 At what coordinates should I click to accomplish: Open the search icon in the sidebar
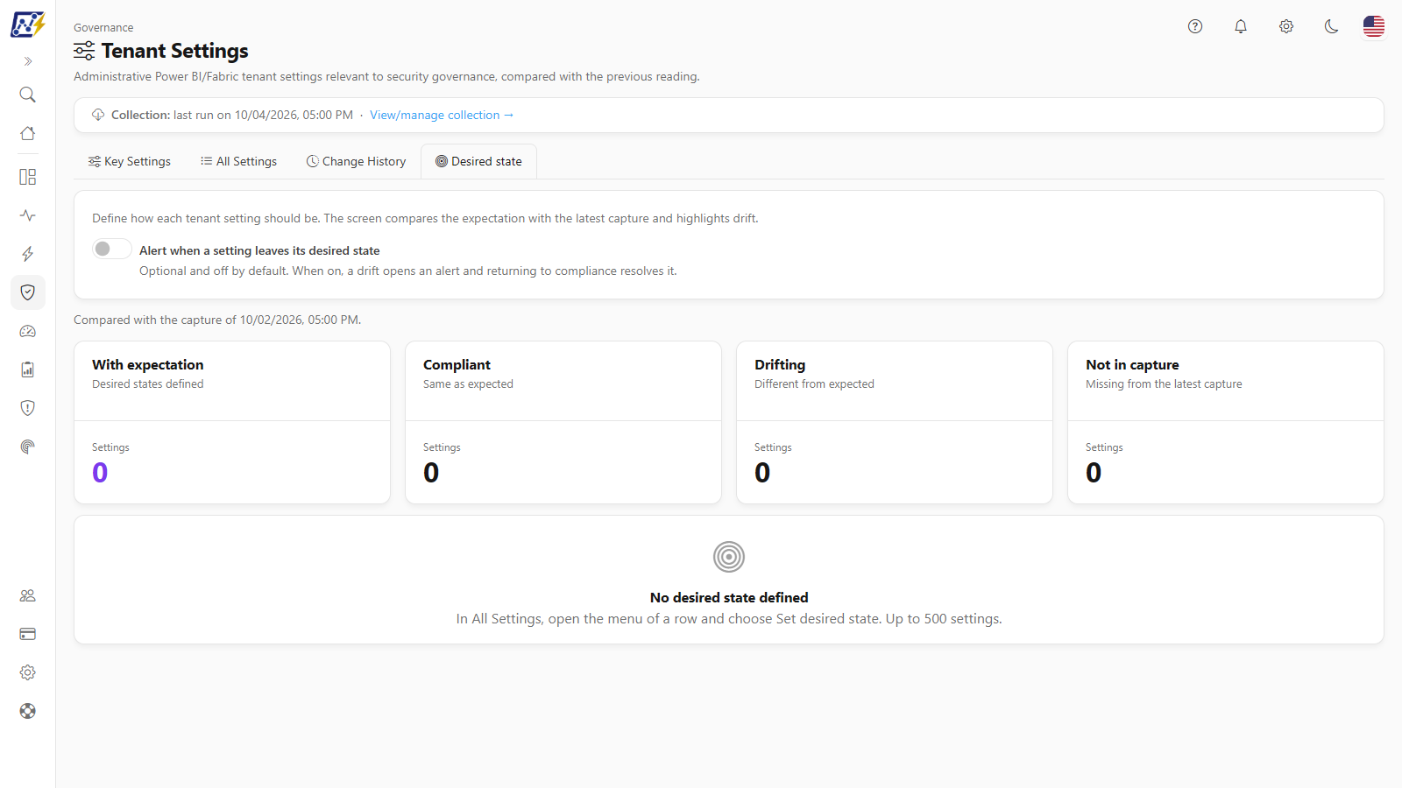[28, 95]
